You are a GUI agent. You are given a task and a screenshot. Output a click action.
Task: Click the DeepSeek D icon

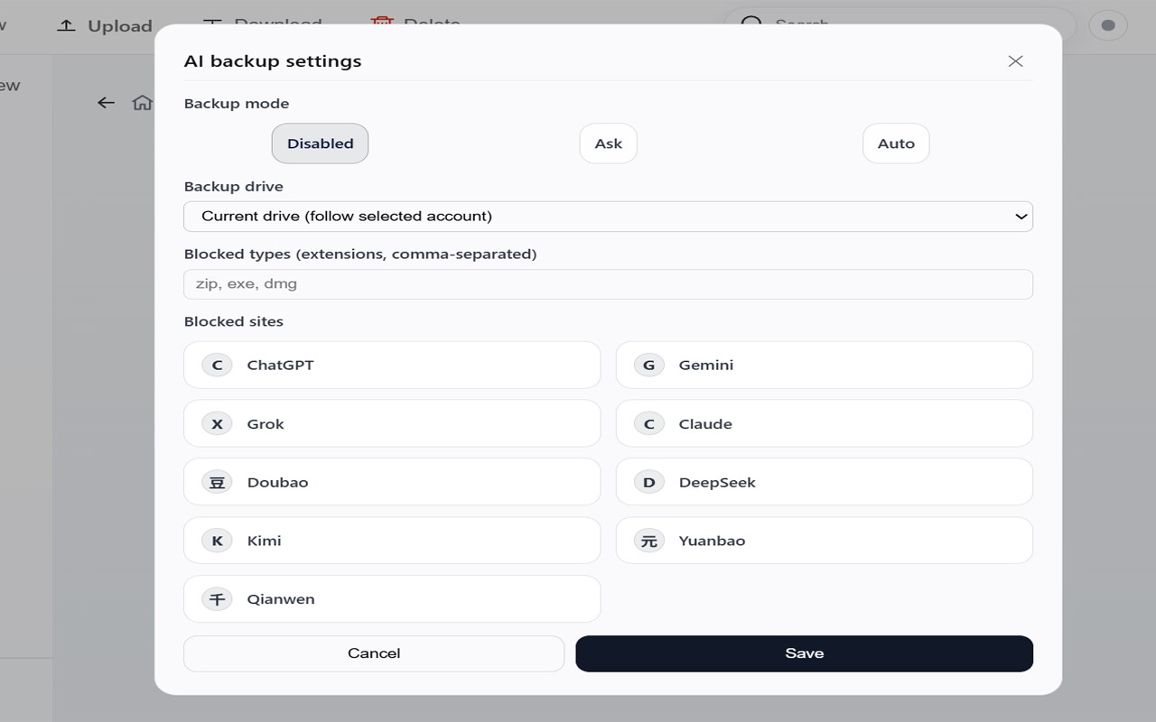coord(648,482)
